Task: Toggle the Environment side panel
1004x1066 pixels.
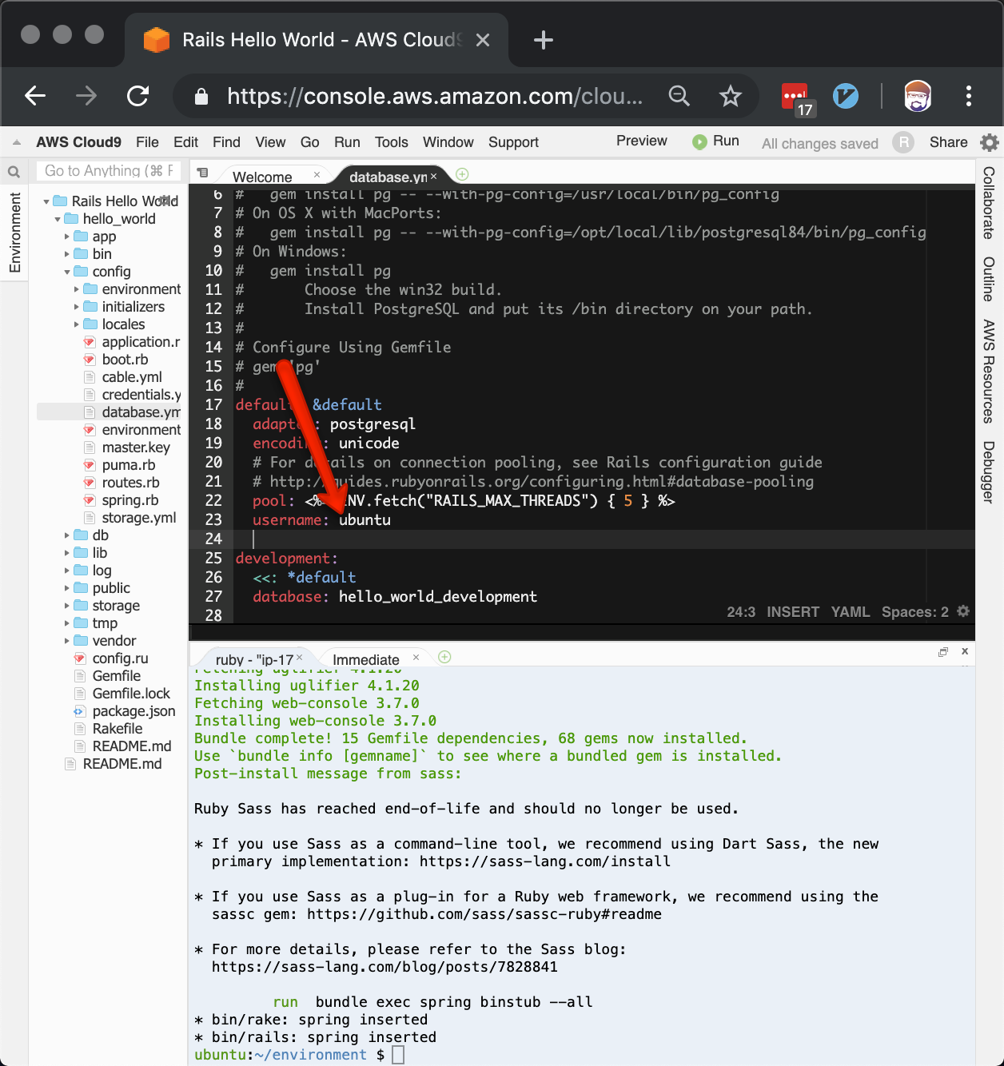Action: tap(14, 233)
